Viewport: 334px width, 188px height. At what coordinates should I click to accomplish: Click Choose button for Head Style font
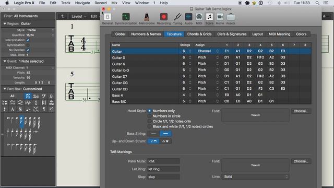301,111
